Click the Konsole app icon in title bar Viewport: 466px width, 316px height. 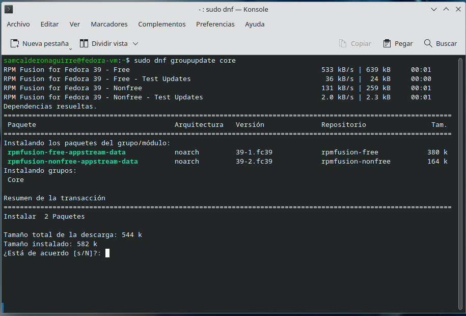[9, 9]
